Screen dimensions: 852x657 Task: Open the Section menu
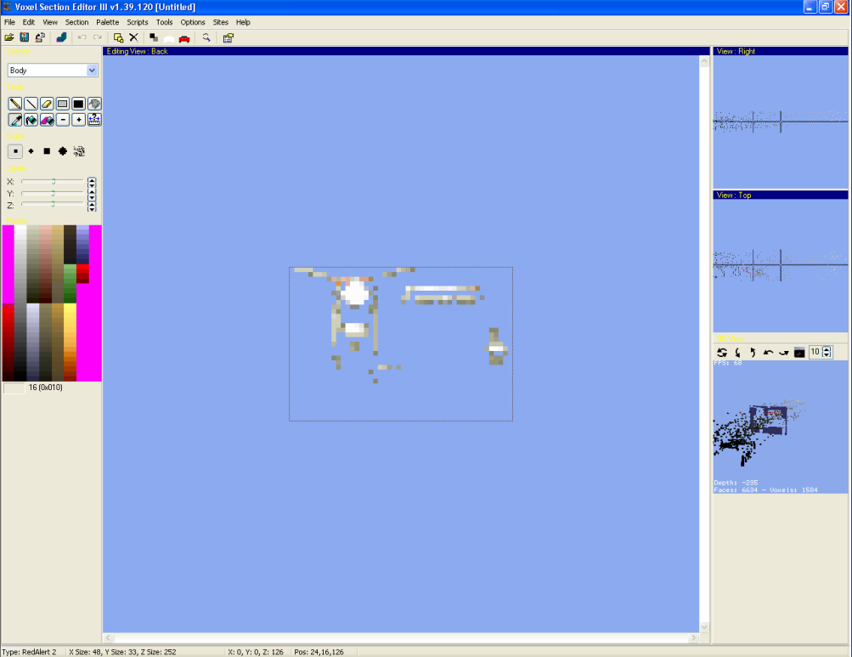tap(76, 22)
